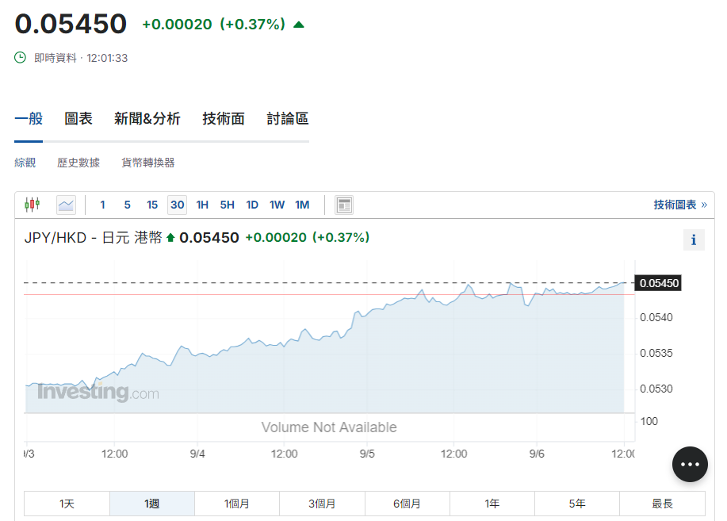The height and width of the screenshot is (521, 727).
Task: Select the 1個月 time range button
Action: pos(237,504)
